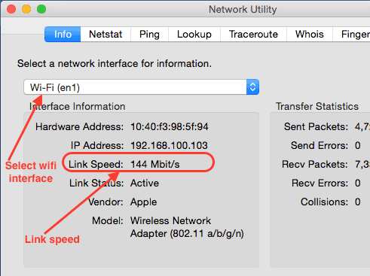Click the Vendor label
The width and height of the screenshot is (370, 276).
(x=105, y=202)
